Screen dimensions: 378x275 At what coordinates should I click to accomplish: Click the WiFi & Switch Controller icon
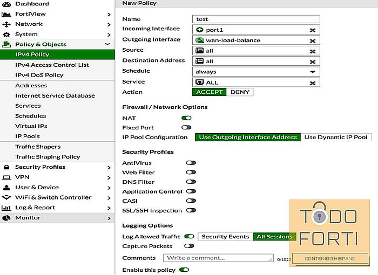[6, 198]
